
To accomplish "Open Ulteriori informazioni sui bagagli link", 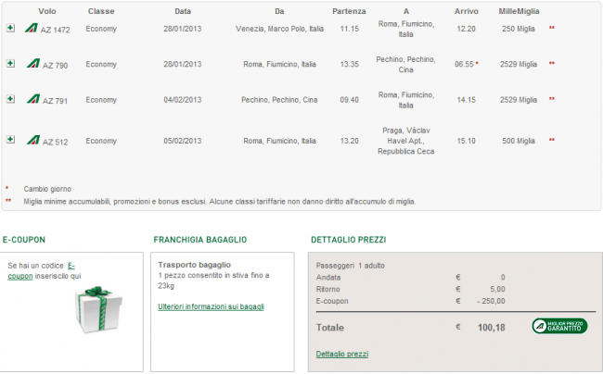I will click(x=211, y=306).
